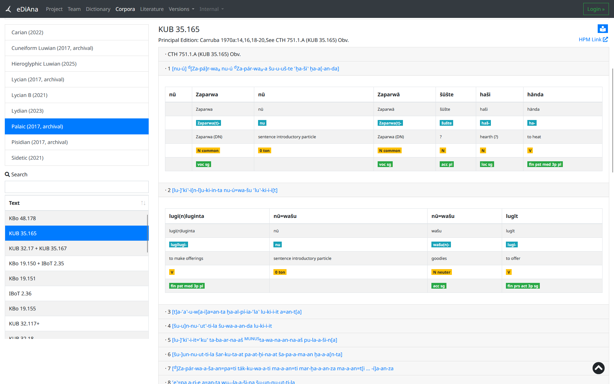Image resolution: width=614 pixels, height=384 pixels.
Task: Go to the Literature page
Action: [152, 9]
